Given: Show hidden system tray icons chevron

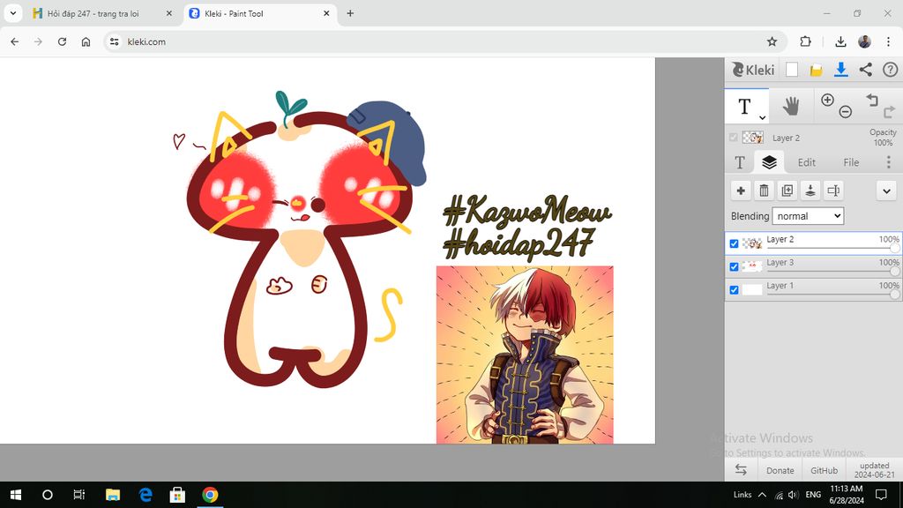Looking at the screenshot, I should click(762, 495).
